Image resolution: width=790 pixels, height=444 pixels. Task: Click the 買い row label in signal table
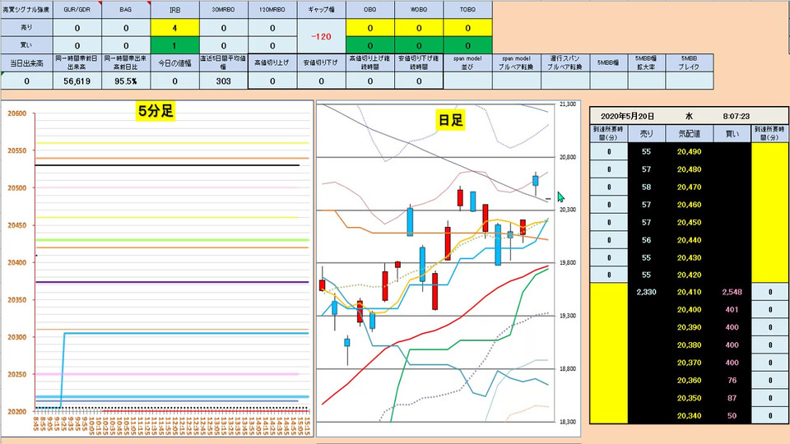click(x=26, y=44)
